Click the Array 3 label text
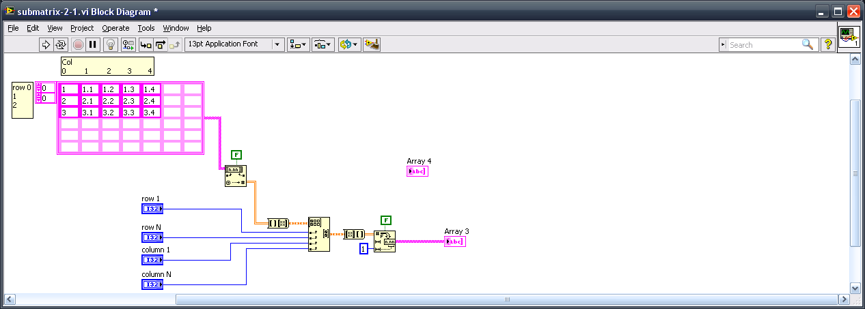 (456, 232)
